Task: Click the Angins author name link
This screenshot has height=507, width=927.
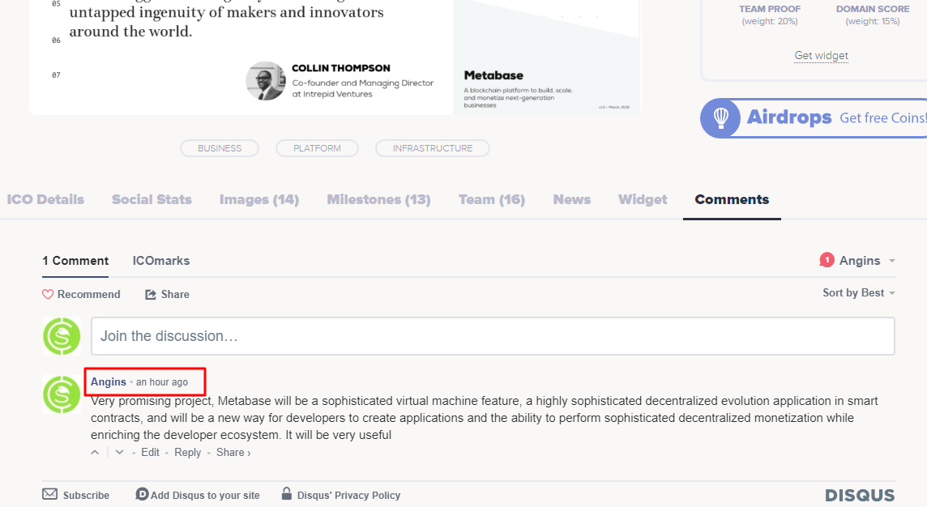Action: pos(109,381)
